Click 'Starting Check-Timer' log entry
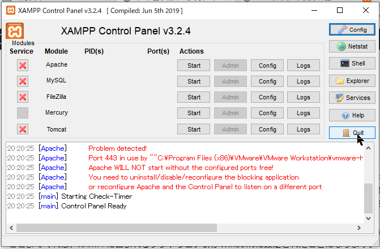Viewport: 380px width, 249px height. pos(96,196)
